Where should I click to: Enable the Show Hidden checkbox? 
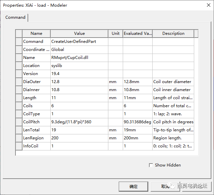click(151, 165)
